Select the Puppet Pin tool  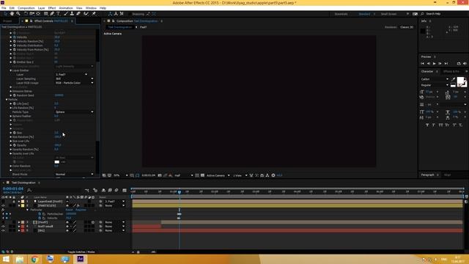(x=94, y=14)
